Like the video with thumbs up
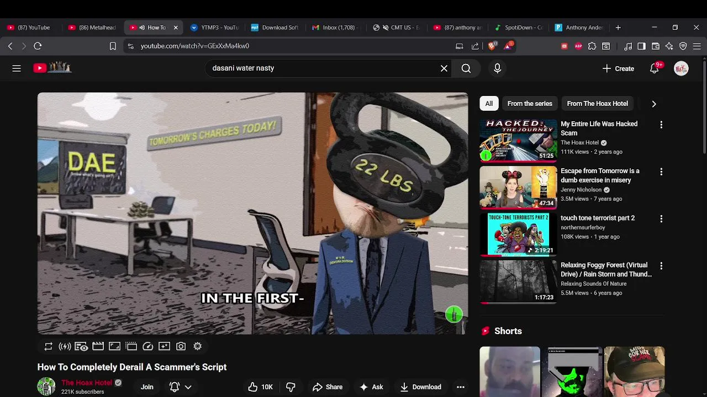Screen dimensions: 707x397 (x=260, y=387)
